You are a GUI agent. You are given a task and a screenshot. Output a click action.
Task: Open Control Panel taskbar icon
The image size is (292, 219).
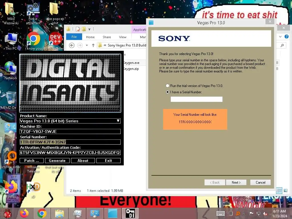(95, 213)
